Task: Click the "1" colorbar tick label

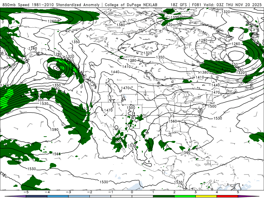Action: 153,192
